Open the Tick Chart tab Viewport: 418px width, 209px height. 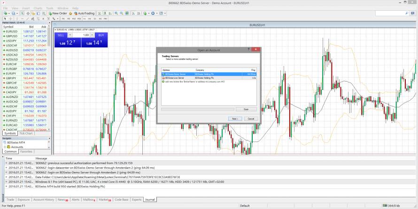point(26,134)
